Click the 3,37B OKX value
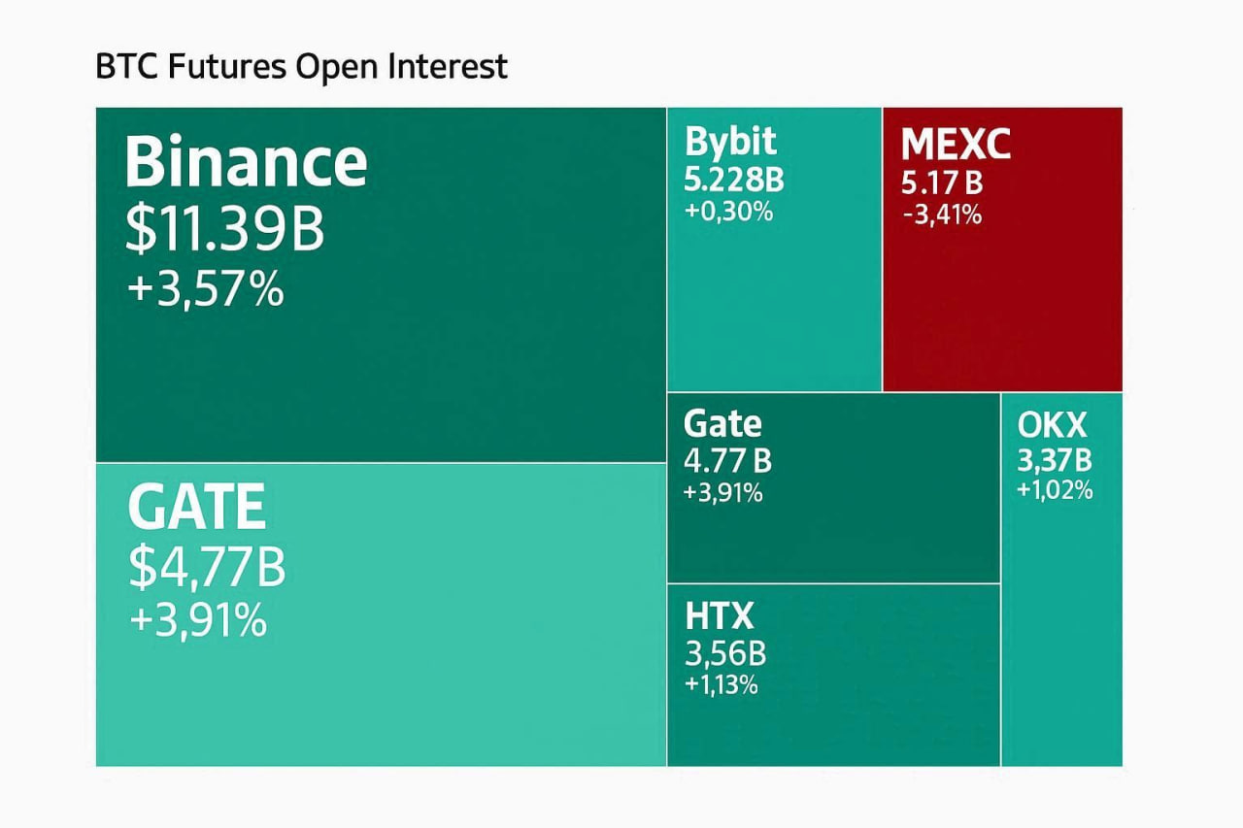The image size is (1243, 828). coord(1055,459)
